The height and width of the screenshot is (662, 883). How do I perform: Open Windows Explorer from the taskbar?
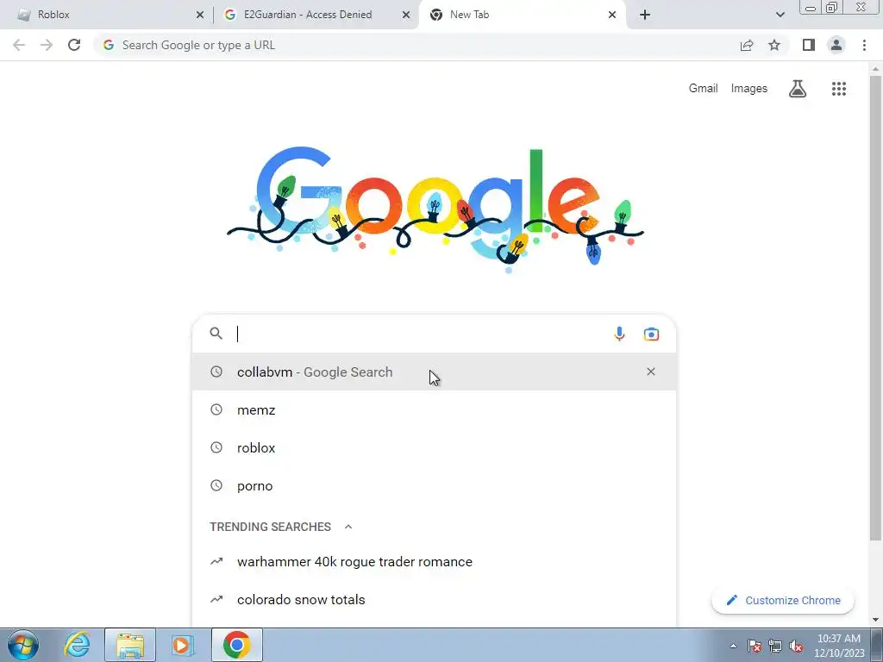click(x=130, y=645)
